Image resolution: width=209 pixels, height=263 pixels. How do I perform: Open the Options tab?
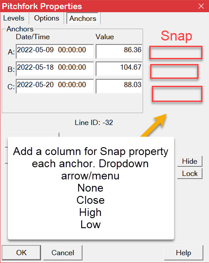(x=47, y=18)
